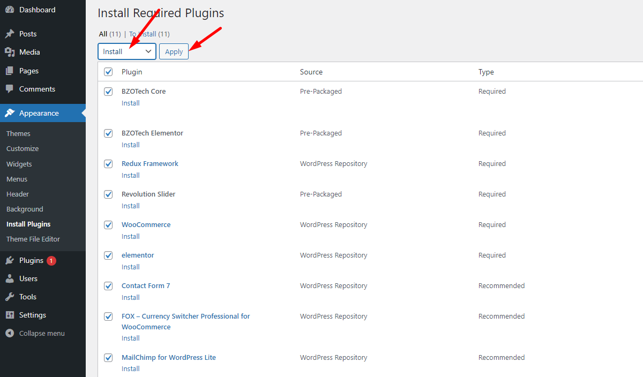Show the All (11) filter
The width and height of the screenshot is (643, 377).
[x=110, y=34]
